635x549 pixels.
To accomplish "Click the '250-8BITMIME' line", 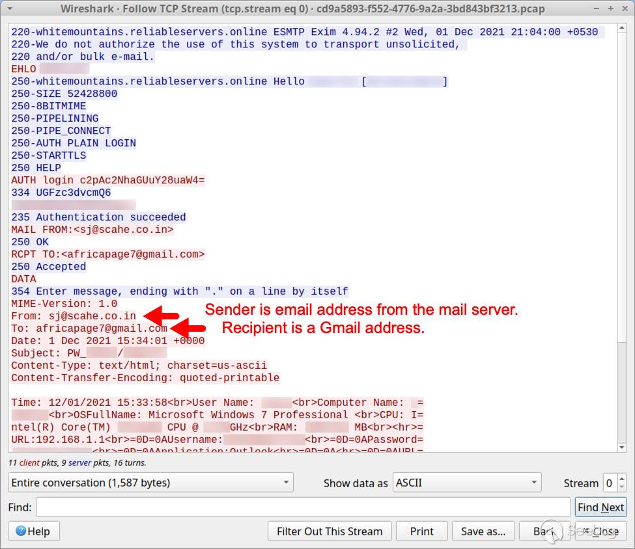I will pos(49,106).
